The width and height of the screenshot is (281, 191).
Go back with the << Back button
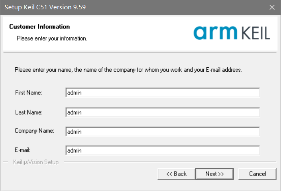point(176,174)
